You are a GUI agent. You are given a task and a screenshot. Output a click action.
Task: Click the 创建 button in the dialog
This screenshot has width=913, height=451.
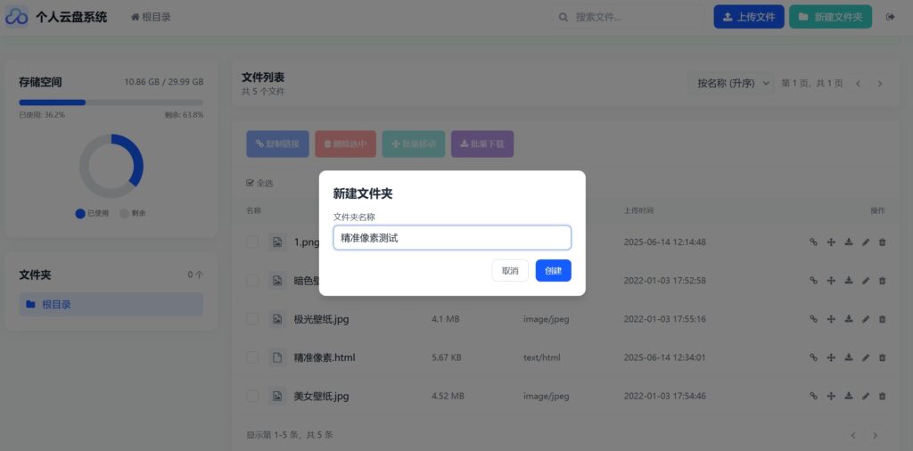(x=553, y=271)
